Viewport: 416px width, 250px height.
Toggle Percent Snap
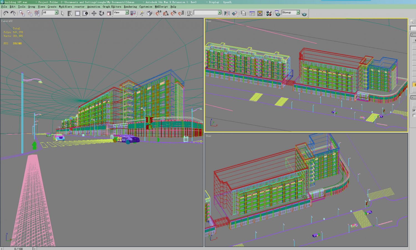(173, 13)
